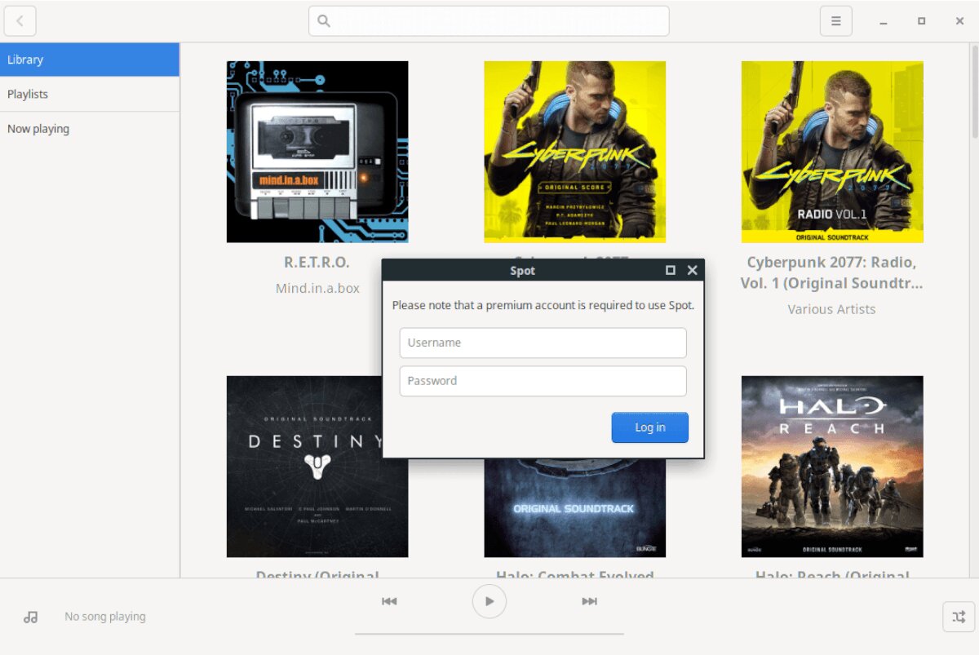Click the R.E.T.R.O. album title
Screen dimensions: 979x655
(x=317, y=262)
